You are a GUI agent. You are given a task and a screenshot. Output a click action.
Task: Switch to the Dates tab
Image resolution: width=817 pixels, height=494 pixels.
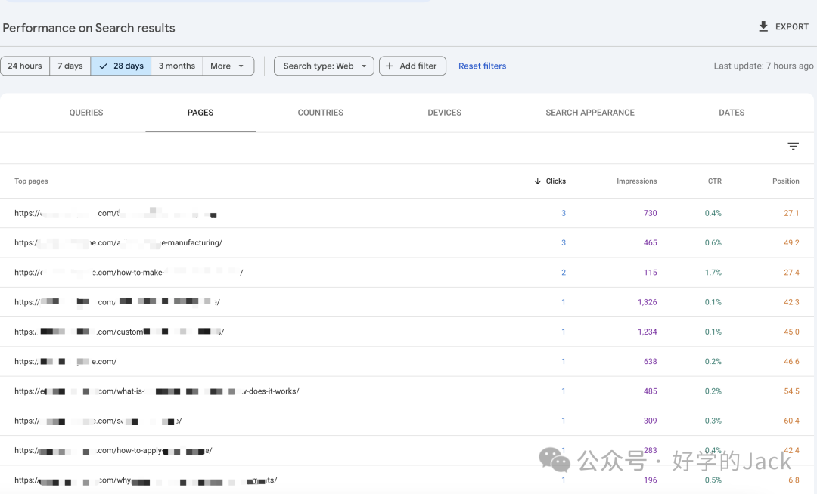coord(732,113)
